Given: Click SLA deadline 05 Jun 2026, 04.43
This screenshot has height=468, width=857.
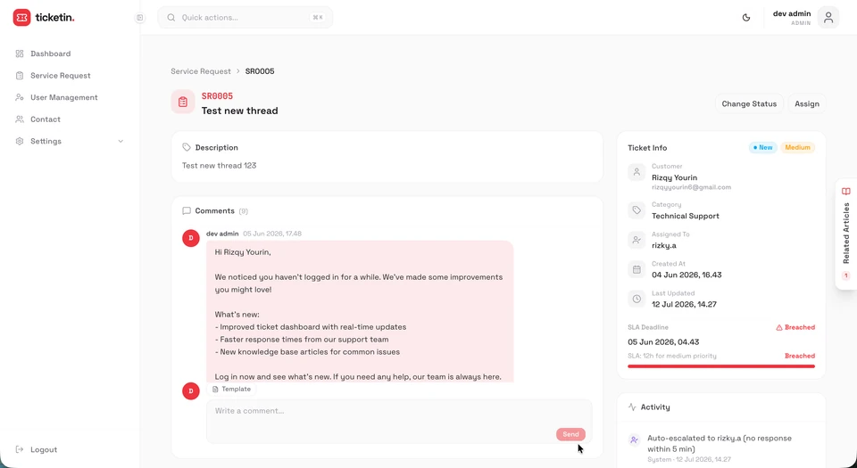Looking at the screenshot, I should pos(663,342).
